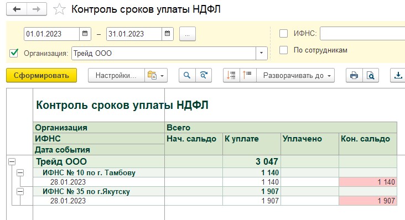Screen dimensions: 405x220
Task: Uncheck the Организация checkbox
Action: [x=14, y=53]
